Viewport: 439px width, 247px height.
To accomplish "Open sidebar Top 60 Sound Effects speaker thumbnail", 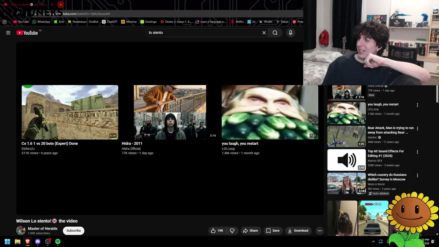I will coord(346,160).
